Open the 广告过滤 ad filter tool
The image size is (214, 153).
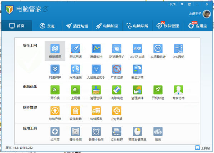(117, 71)
